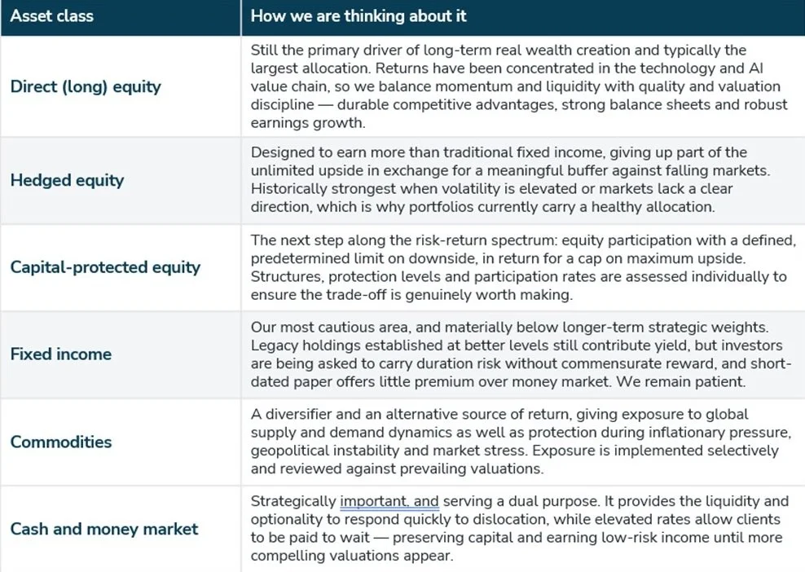Select the 'Direct (long) equity' row label
This screenshot has height=572, width=805.
pyautogui.click(x=86, y=86)
